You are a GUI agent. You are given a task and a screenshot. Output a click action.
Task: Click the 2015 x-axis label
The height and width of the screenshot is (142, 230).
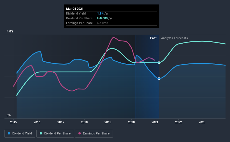(x=13, y=122)
